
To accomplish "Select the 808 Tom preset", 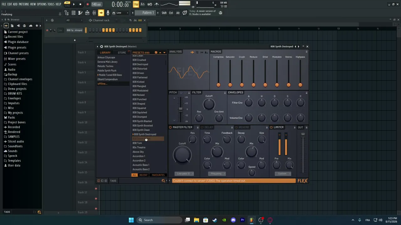I will tap(137, 143).
